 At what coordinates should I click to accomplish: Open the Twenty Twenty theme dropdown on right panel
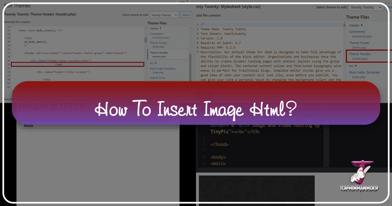[x=366, y=7]
